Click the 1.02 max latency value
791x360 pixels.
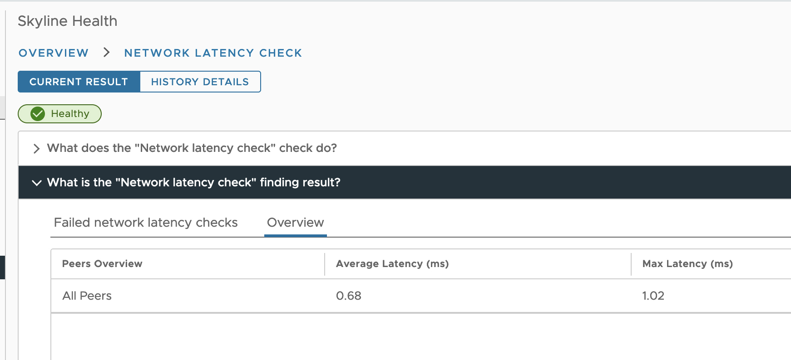pyautogui.click(x=653, y=296)
